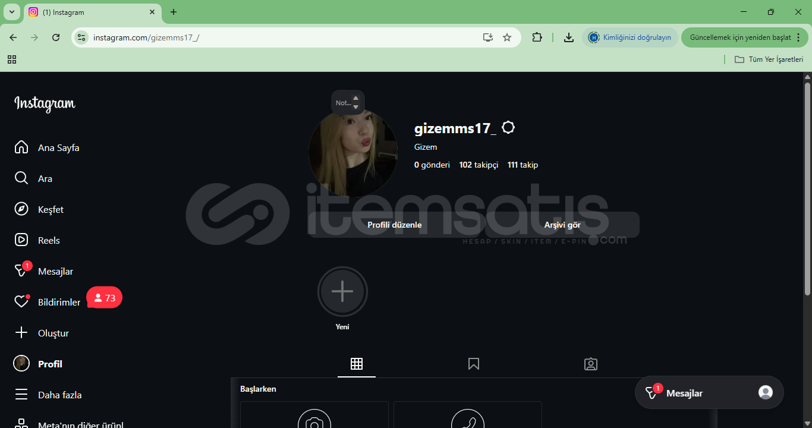Select the (1) Instagram browser tab
This screenshot has height=428, width=812.
click(92, 12)
